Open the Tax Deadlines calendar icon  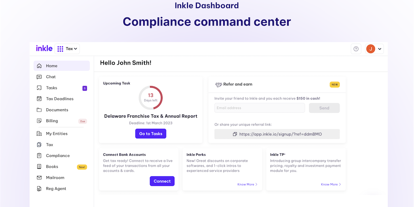pos(39,99)
